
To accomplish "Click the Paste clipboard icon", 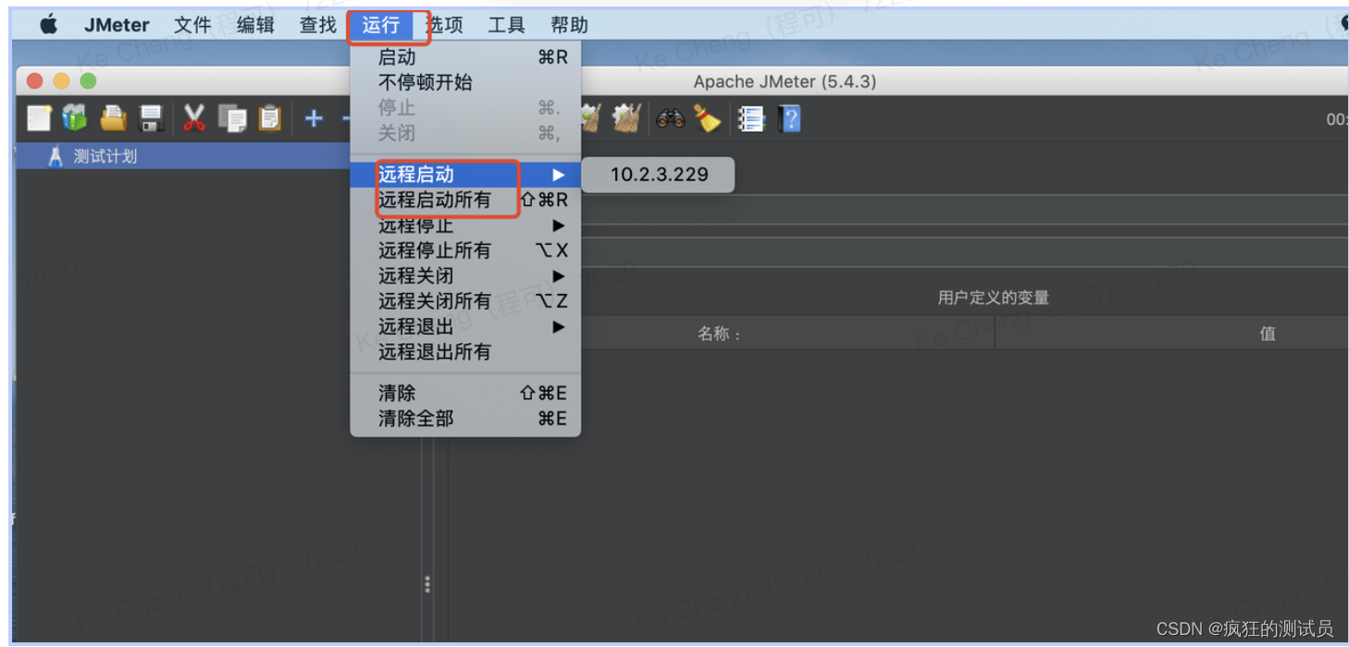I will point(269,117).
